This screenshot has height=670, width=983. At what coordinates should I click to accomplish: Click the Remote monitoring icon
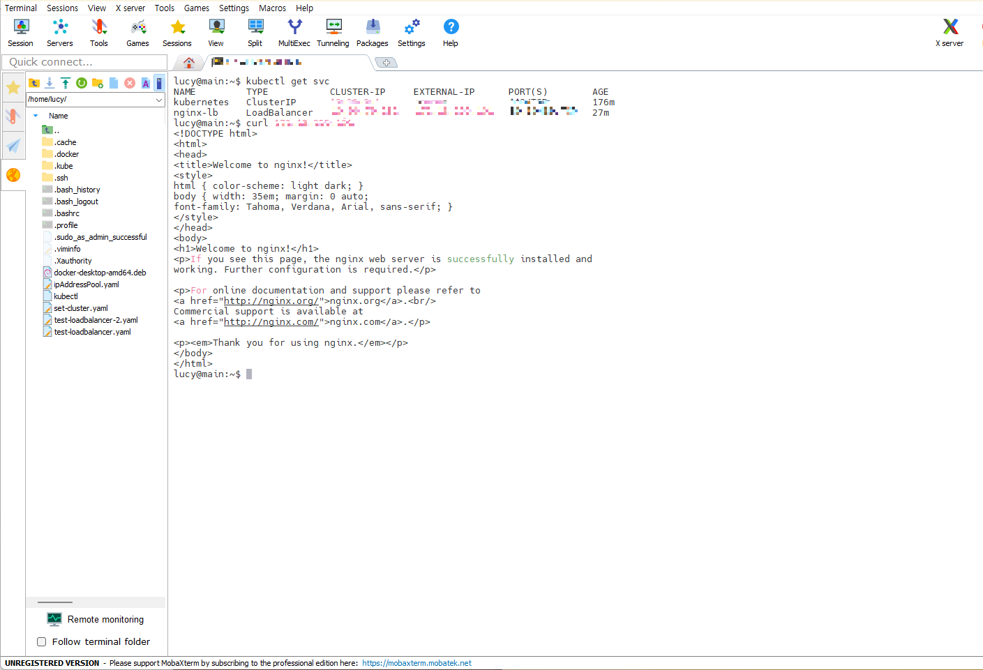(54, 619)
